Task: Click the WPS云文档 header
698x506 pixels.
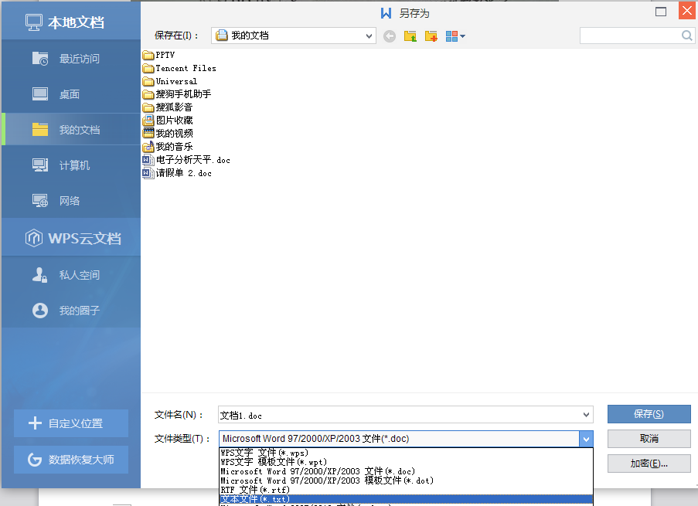Action: click(71, 238)
